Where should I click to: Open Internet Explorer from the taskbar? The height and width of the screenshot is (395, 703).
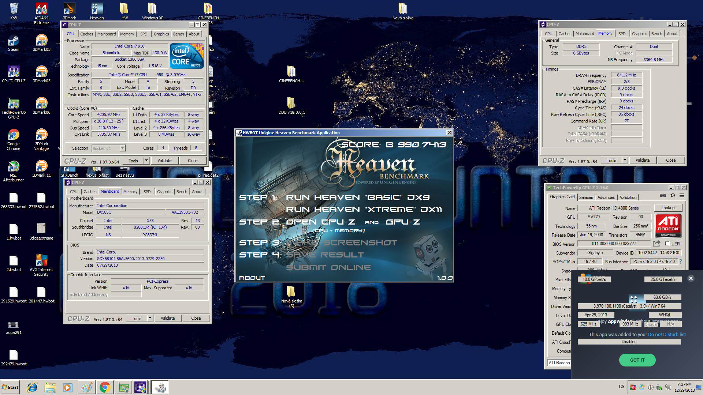[33, 387]
